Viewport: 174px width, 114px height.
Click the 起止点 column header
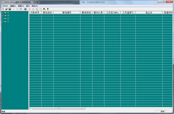pyautogui.click(x=149, y=13)
